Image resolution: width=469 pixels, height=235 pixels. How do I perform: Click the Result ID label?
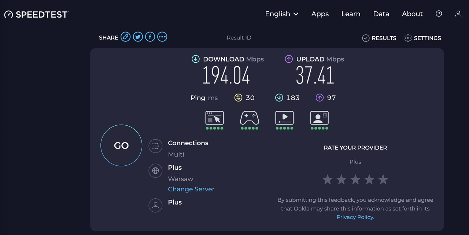click(239, 38)
